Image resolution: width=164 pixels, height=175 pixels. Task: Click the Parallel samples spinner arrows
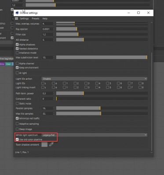click(x=54, y=108)
